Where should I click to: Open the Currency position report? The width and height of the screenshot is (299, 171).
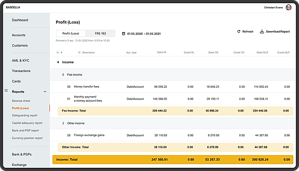27,138
